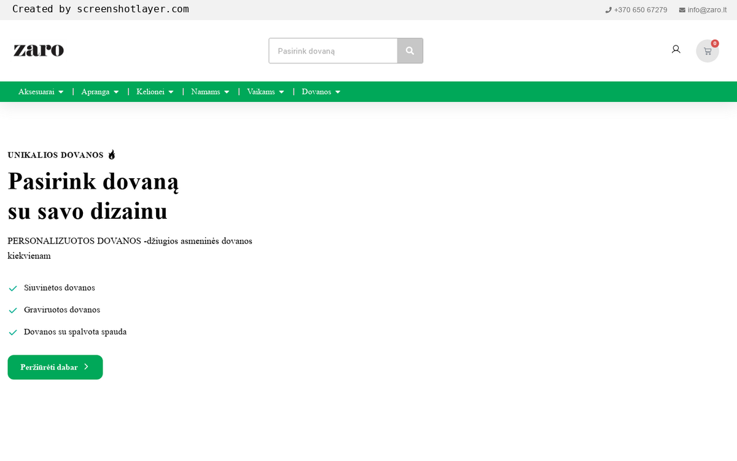
Task: Click the info@zaro.lt email link
Action: [707, 10]
